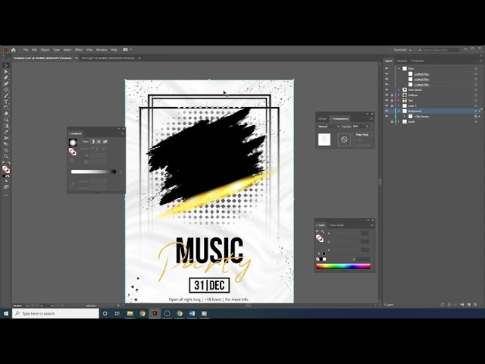Unlock the Halftone layer
Image resolution: width=485 pixels, height=364 pixels.
pyautogui.click(x=392, y=95)
